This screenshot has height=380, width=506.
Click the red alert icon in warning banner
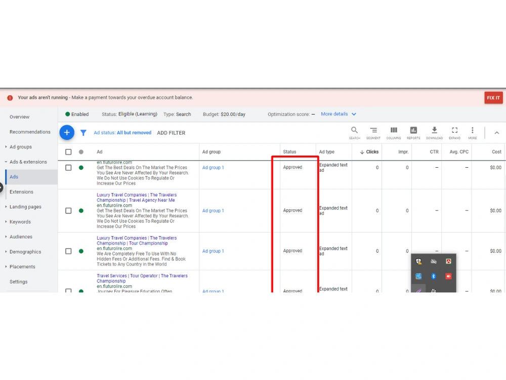click(10, 98)
